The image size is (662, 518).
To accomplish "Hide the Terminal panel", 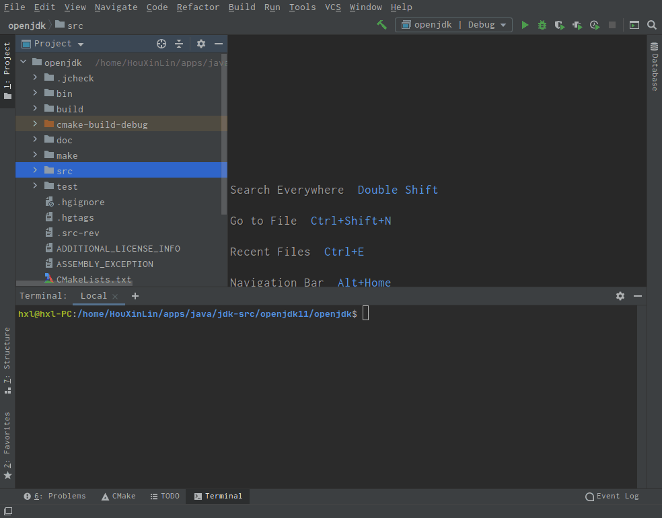I will coord(638,296).
